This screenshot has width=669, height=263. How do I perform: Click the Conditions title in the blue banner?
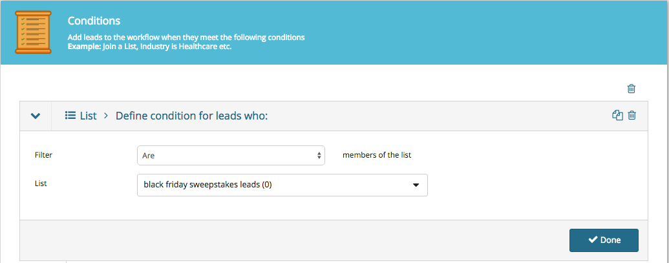coord(94,21)
